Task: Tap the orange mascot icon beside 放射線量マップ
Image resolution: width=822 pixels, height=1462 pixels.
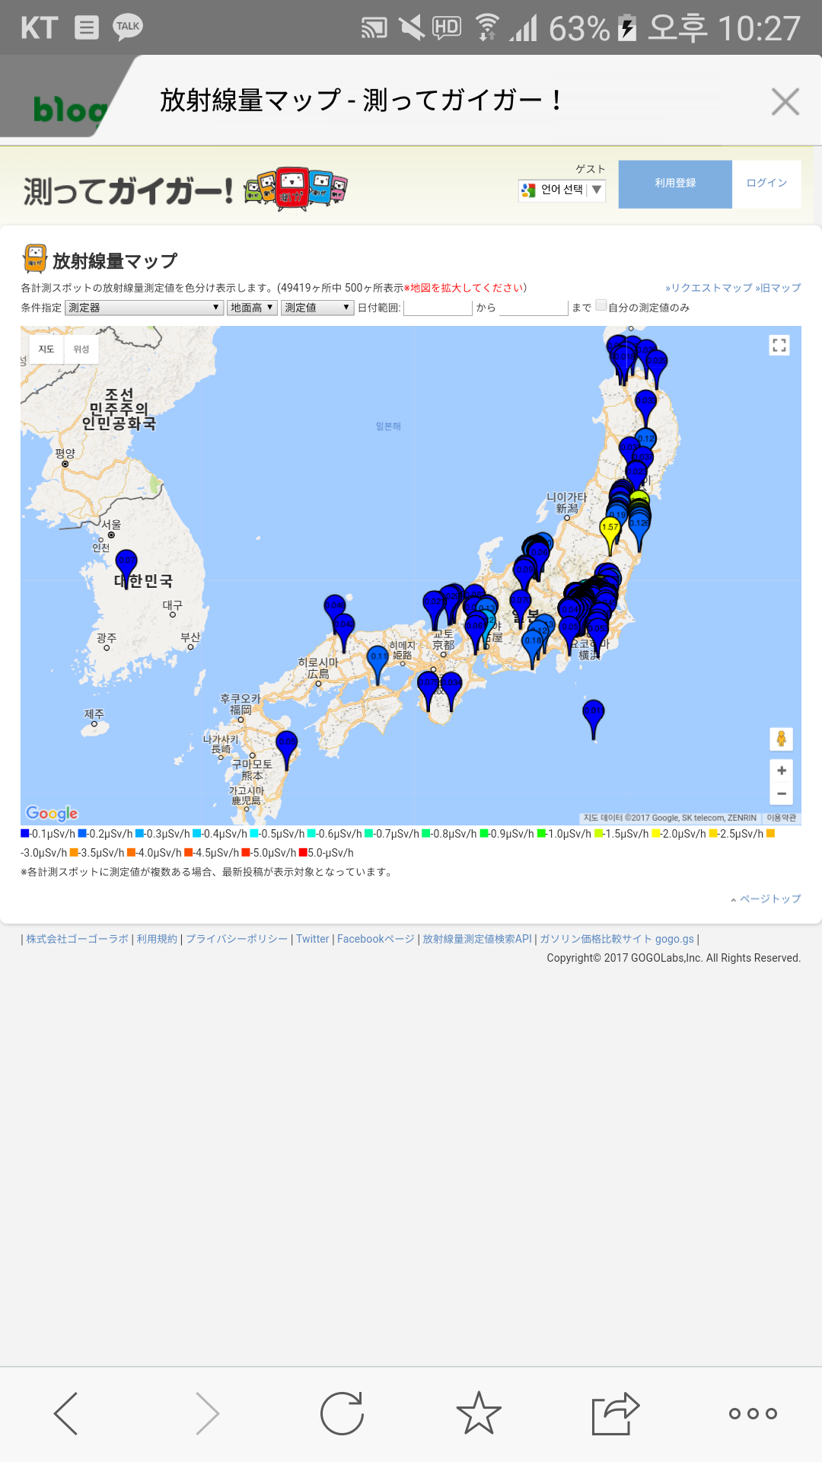Action: pos(35,259)
